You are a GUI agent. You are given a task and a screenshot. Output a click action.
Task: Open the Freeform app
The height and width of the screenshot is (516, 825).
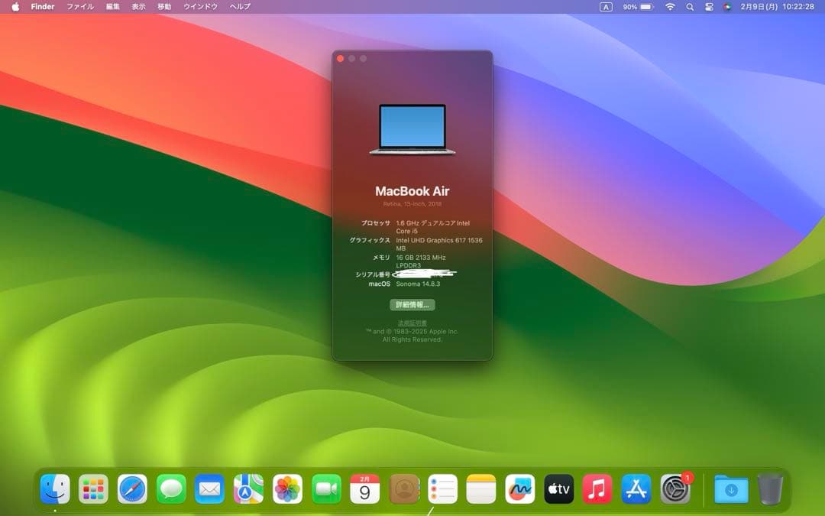click(521, 487)
